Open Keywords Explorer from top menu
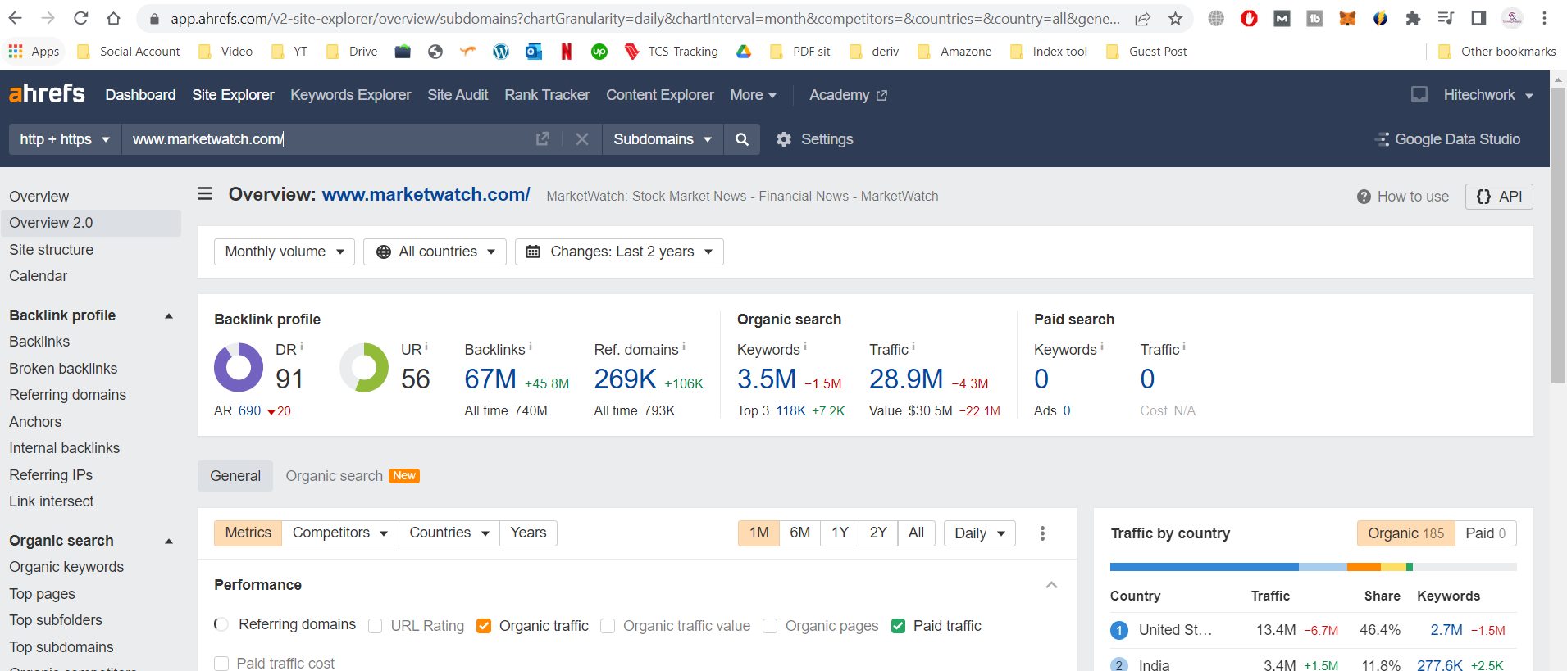This screenshot has height=671, width=1567. coord(350,95)
